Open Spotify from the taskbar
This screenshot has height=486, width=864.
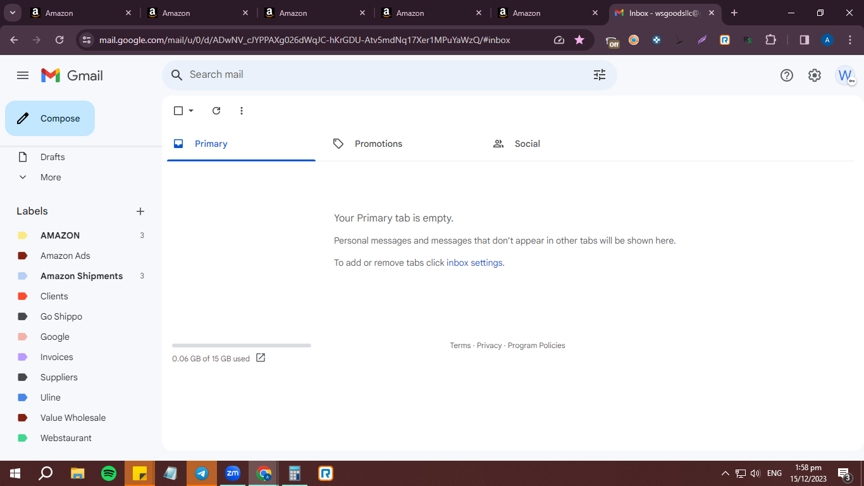tap(109, 473)
